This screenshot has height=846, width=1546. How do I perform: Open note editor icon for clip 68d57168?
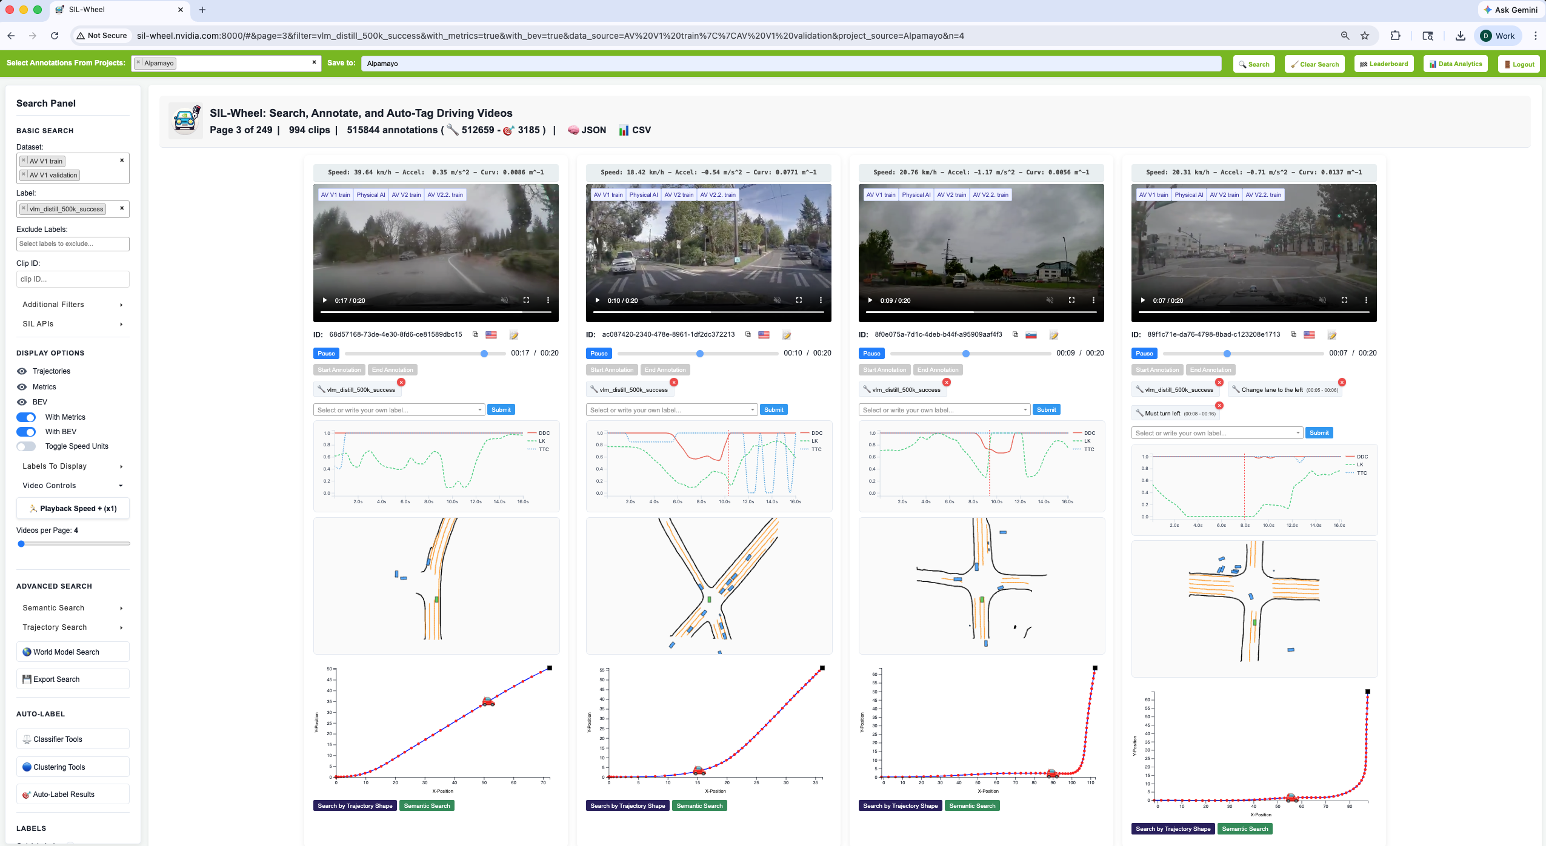[x=514, y=335]
